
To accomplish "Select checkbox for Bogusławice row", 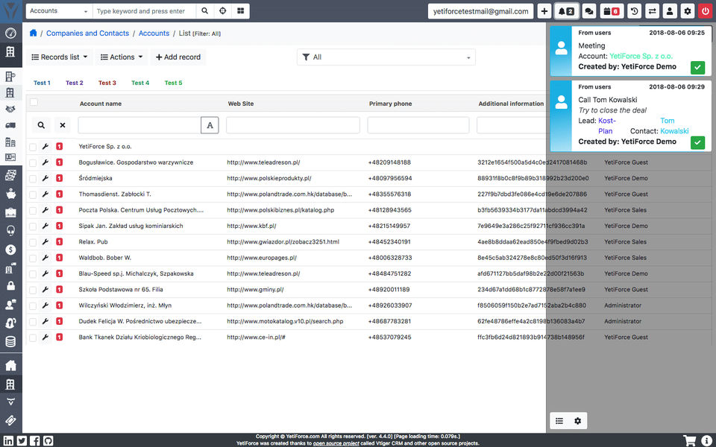I will click(33, 163).
